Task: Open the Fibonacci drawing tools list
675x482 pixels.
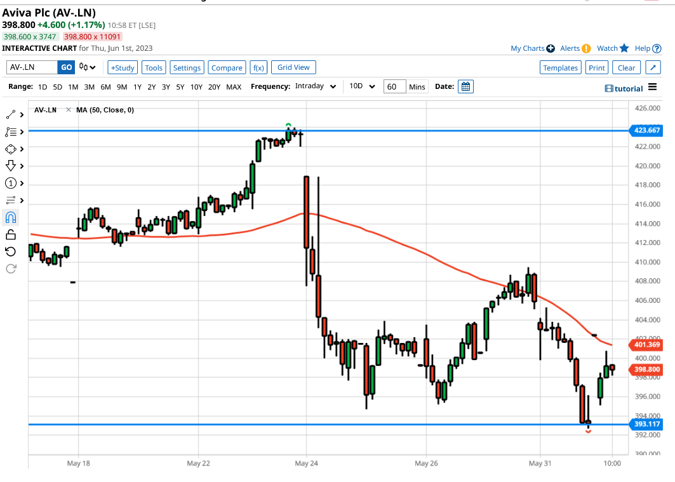Action: tap(10, 131)
